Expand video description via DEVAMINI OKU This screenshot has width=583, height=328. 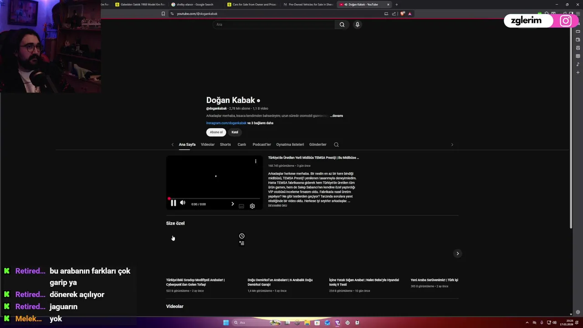tap(277, 205)
